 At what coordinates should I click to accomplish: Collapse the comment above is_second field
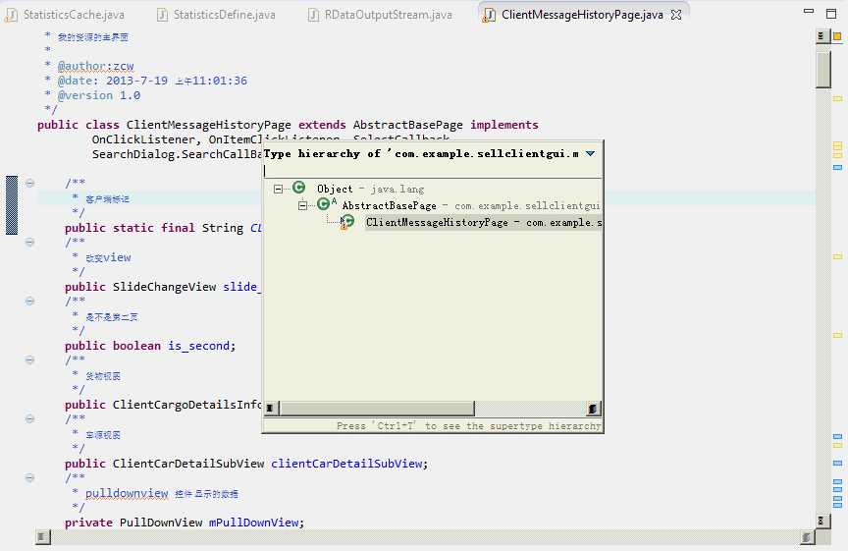(30, 301)
